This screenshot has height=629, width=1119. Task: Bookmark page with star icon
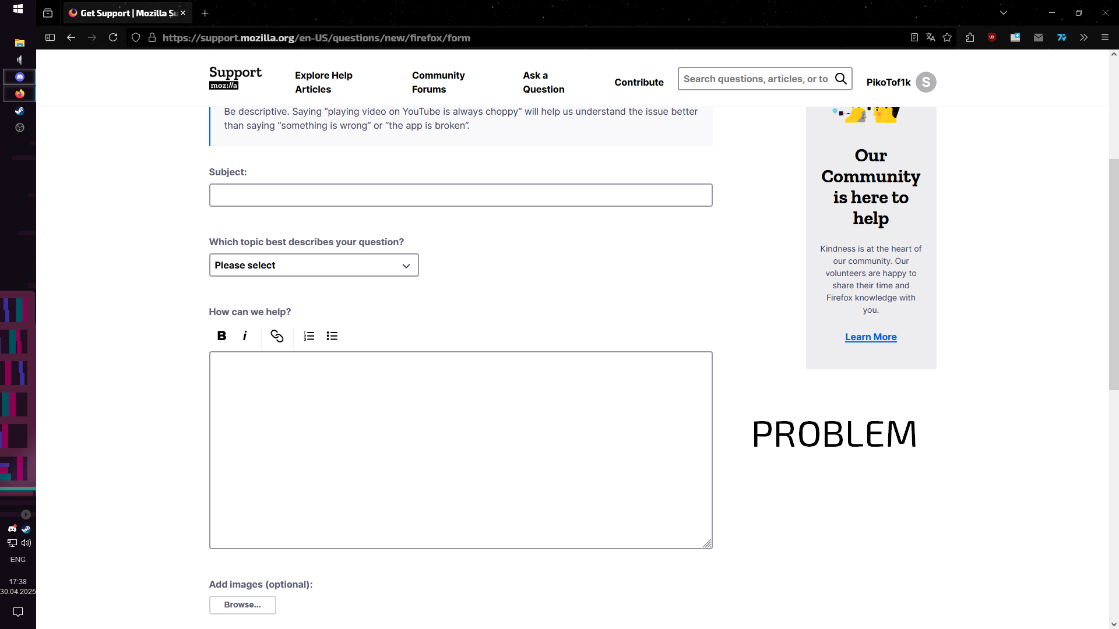(x=947, y=38)
